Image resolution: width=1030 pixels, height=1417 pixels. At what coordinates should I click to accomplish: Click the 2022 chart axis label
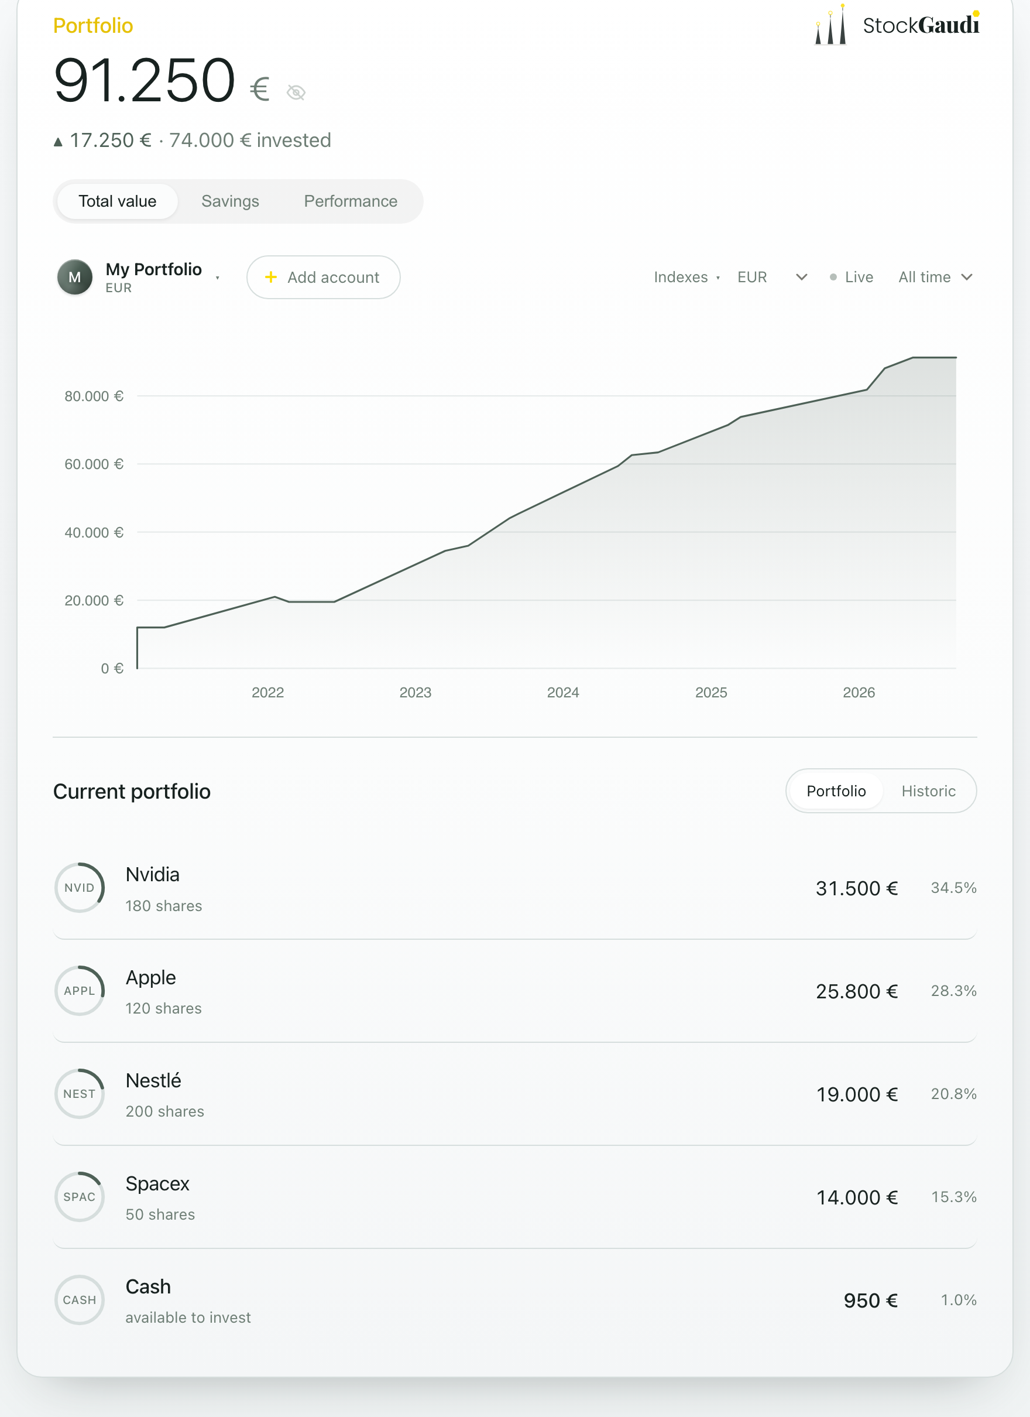point(267,692)
